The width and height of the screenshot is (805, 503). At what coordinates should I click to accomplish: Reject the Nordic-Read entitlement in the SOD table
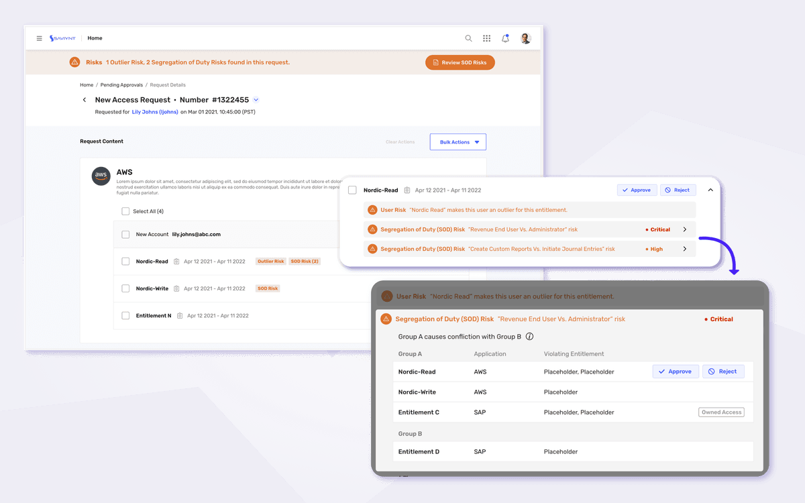tap(723, 372)
